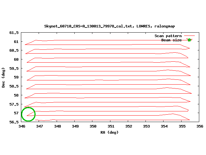Click the 'Dec (deg)' axis label
The image size is (206, 155).
pos(3,77)
